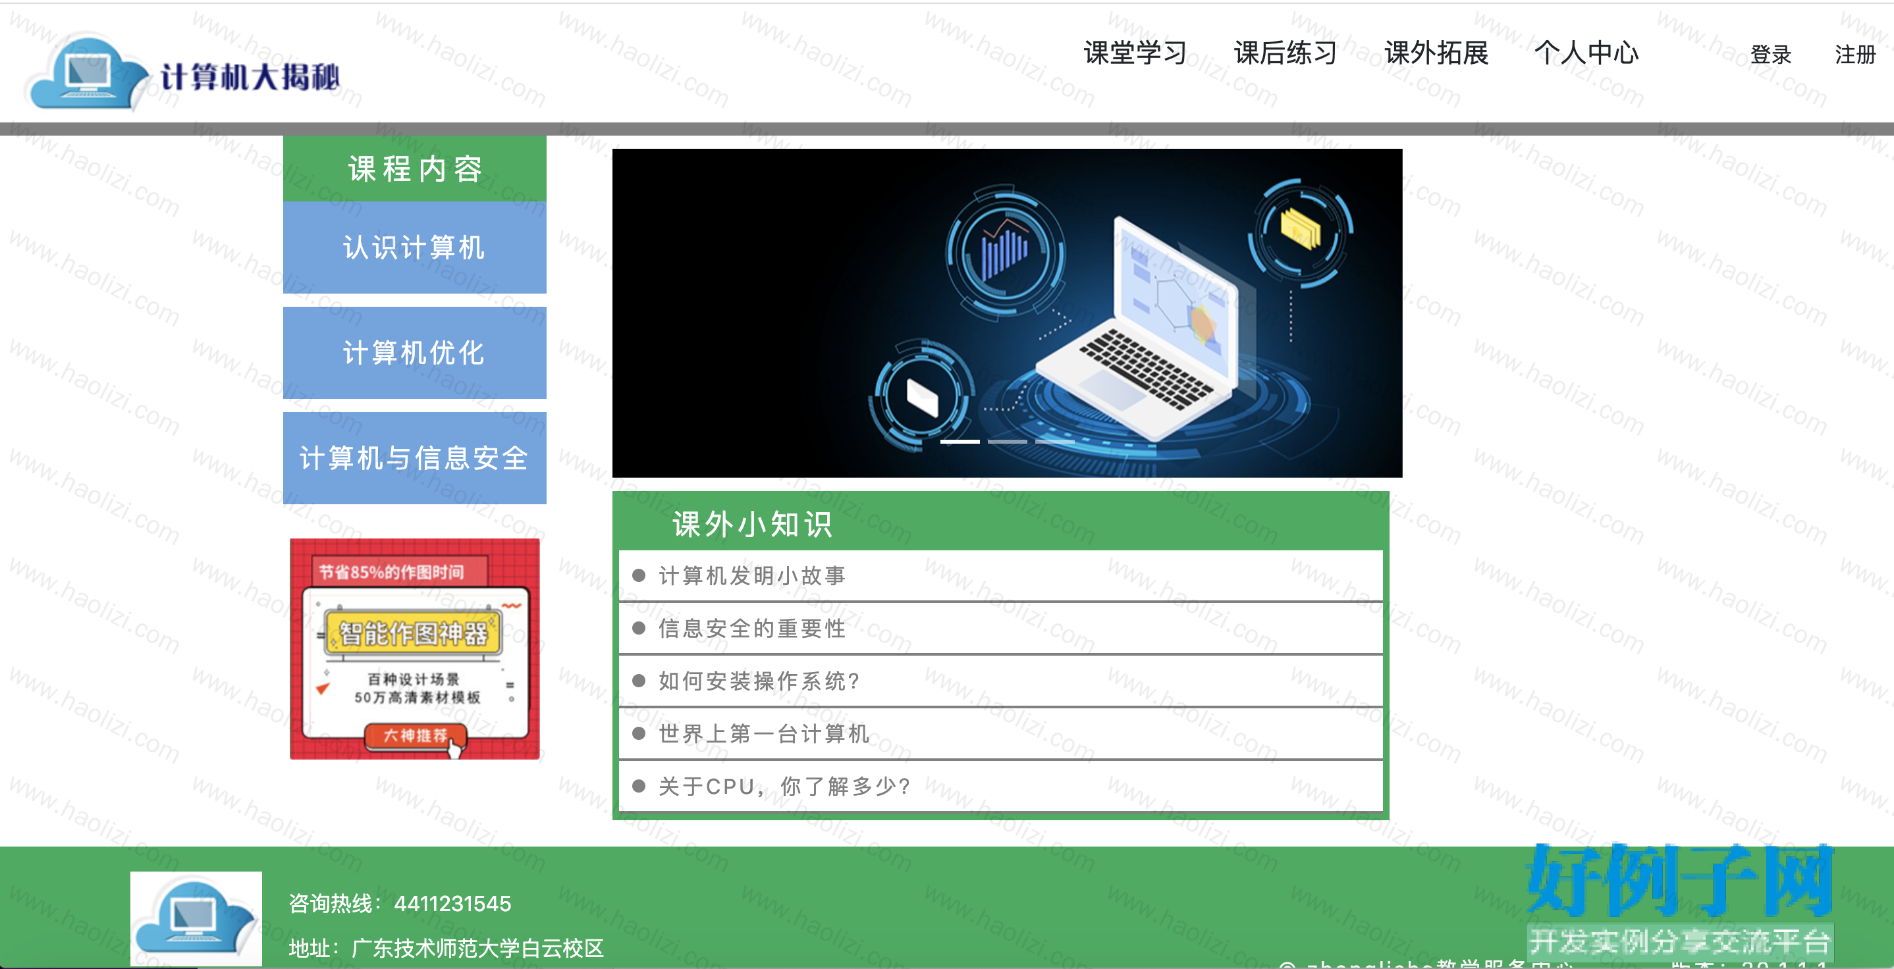Click the laptop carousel banner image
The height and width of the screenshot is (969, 1894).
pyautogui.click(x=1008, y=313)
